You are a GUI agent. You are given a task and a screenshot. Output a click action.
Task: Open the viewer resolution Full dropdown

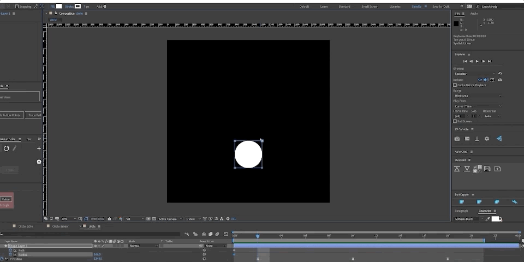click(x=134, y=219)
